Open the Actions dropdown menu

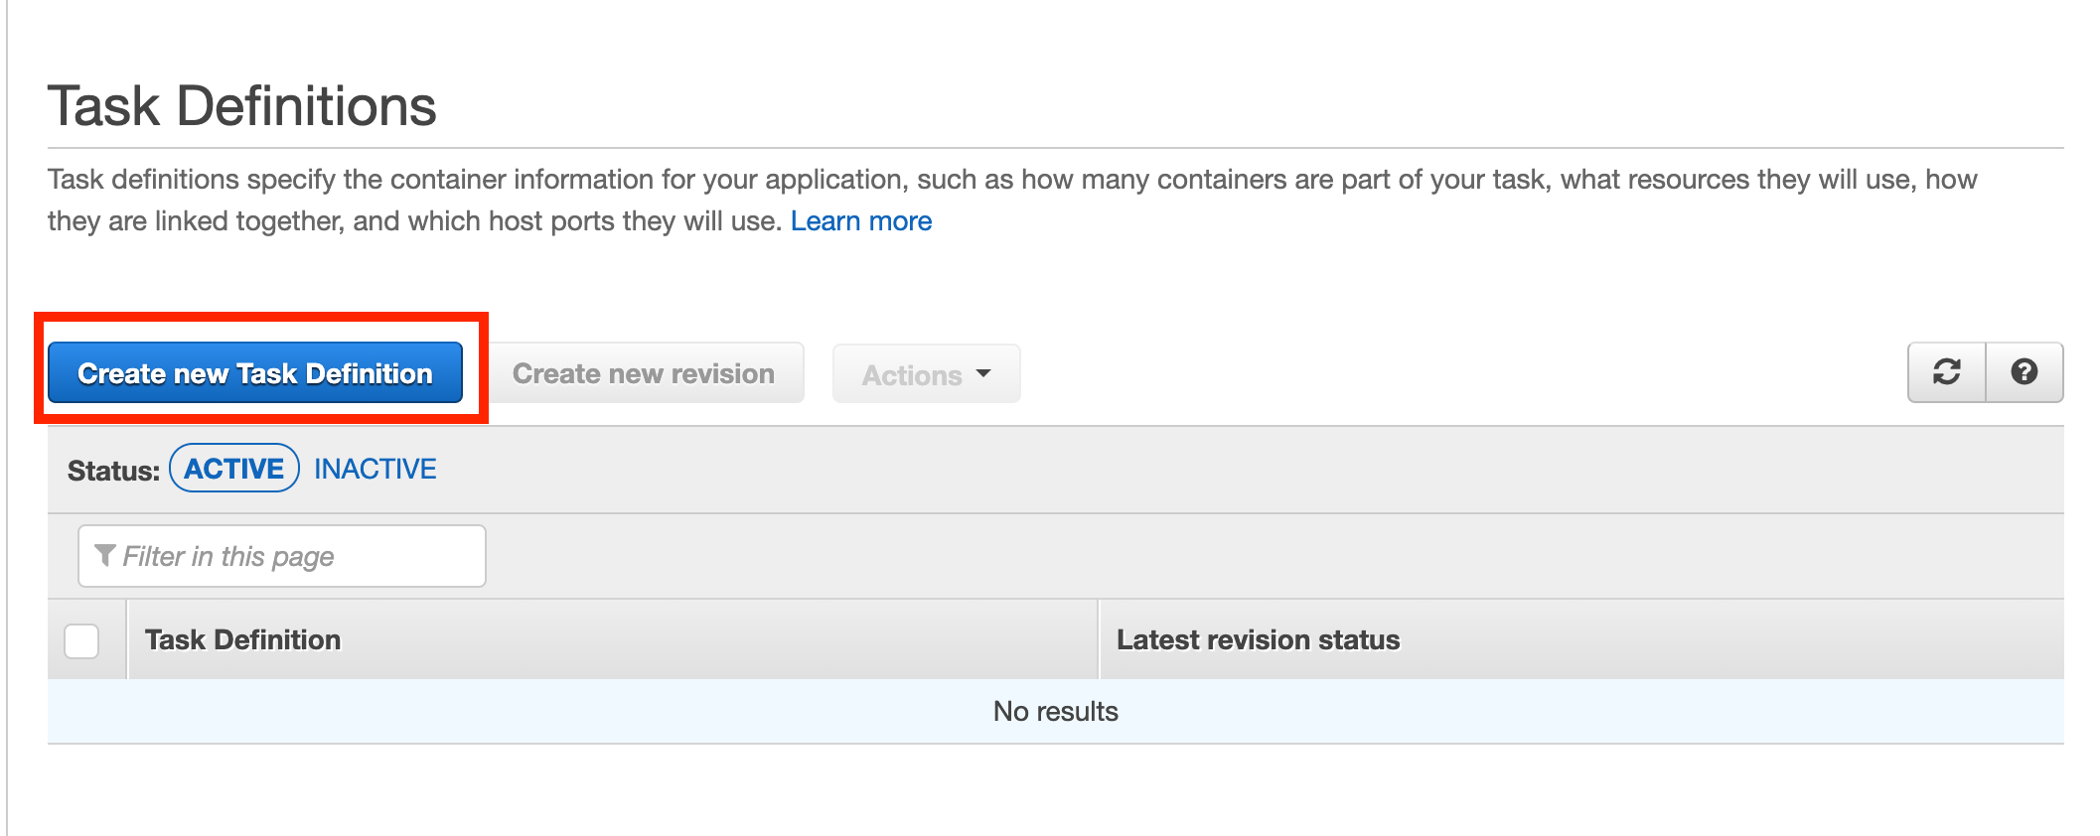(926, 374)
